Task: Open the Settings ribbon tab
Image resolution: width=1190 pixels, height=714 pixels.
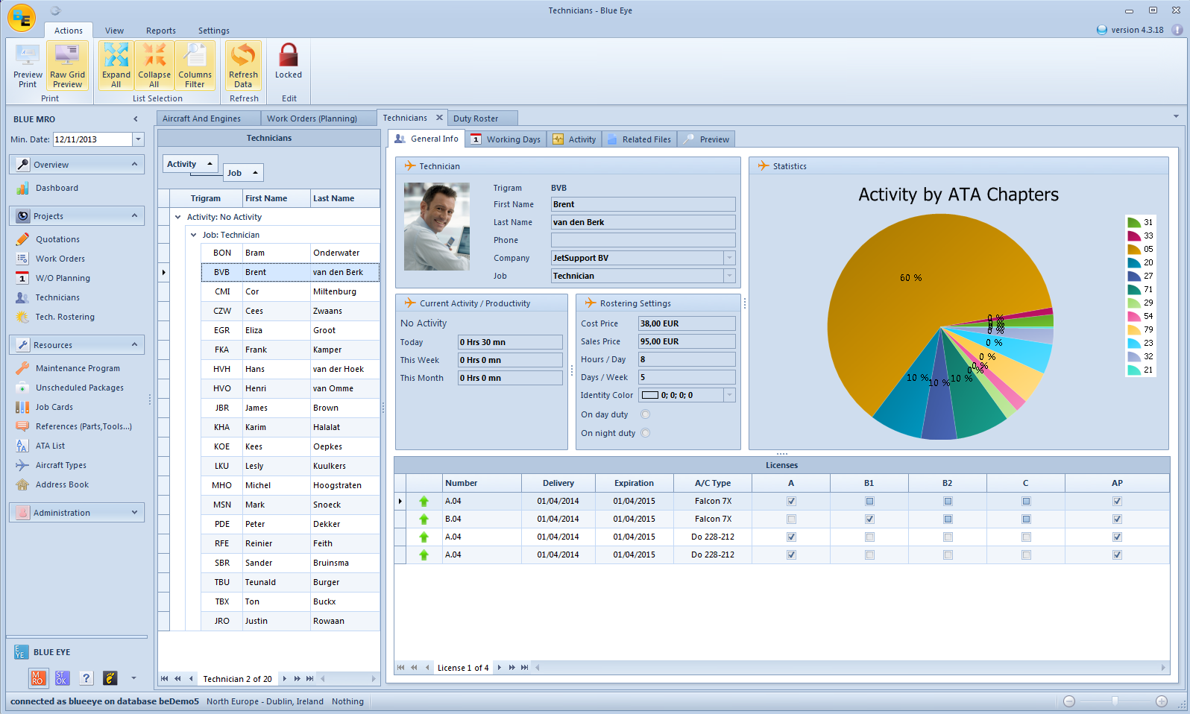Action: coord(214,31)
